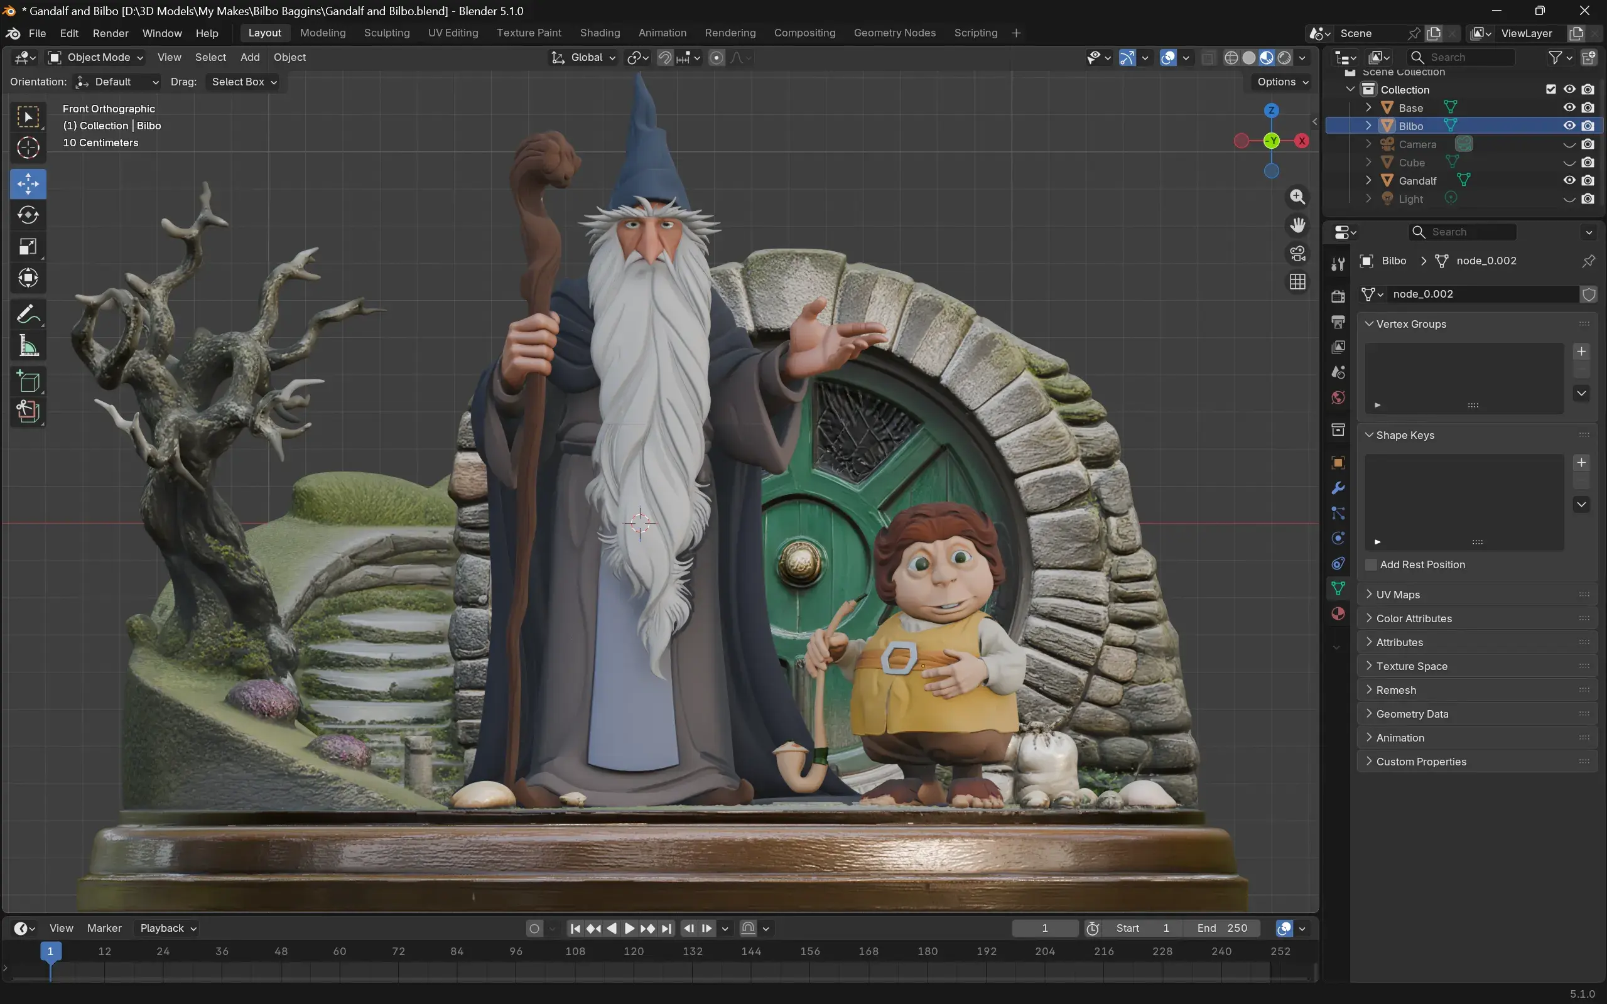
Task: Open the Global transform orientation dropdown
Action: click(583, 57)
